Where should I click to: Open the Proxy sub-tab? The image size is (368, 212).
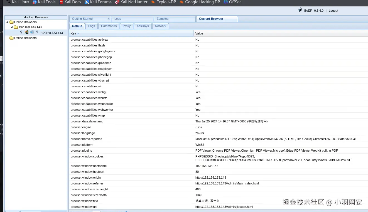click(x=127, y=26)
